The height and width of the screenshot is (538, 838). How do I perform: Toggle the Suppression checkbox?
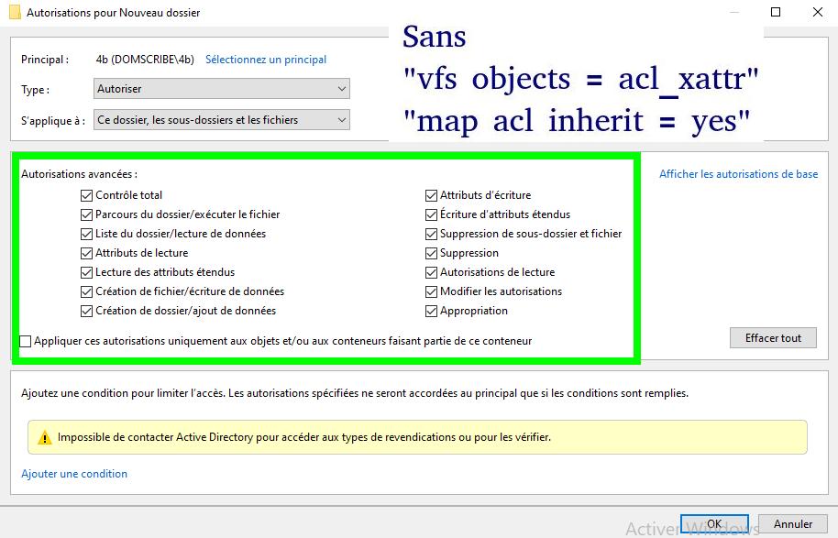pyautogui.click(x=432, y=253)
